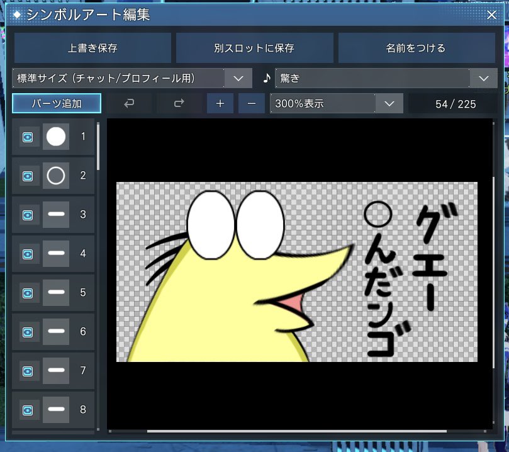Image resolution: width=509 pixels, height=452 pixels.
Task: Toggle visibility of part 3
Action: point(26,215)
